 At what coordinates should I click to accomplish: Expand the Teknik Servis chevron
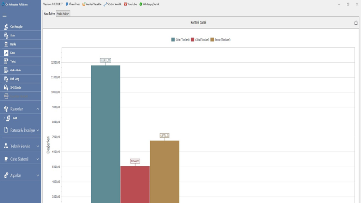37,147
